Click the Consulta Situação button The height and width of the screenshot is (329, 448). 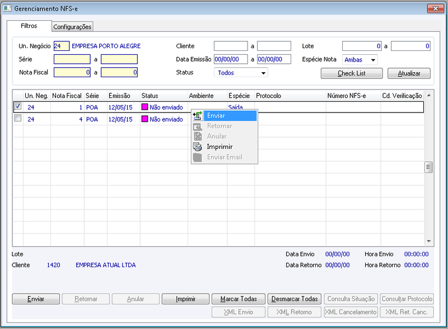(x=351, y=299)
